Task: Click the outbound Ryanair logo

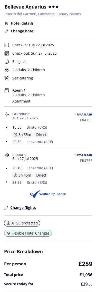Action: pyautogui.click(x=83, y=114)
